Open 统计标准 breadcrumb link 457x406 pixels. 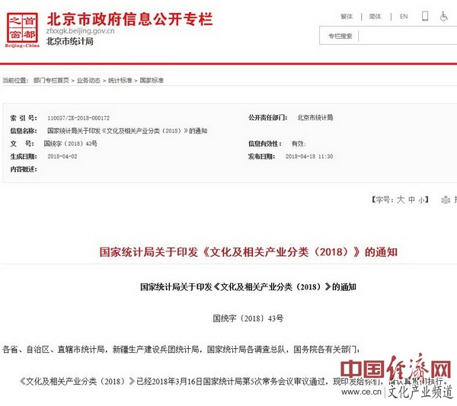click(120, 80)
